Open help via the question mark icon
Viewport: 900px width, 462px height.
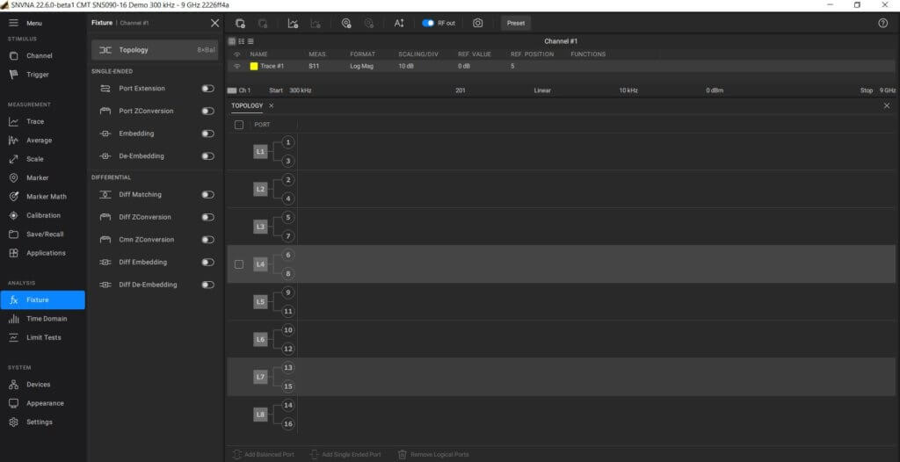click(882, 24)
